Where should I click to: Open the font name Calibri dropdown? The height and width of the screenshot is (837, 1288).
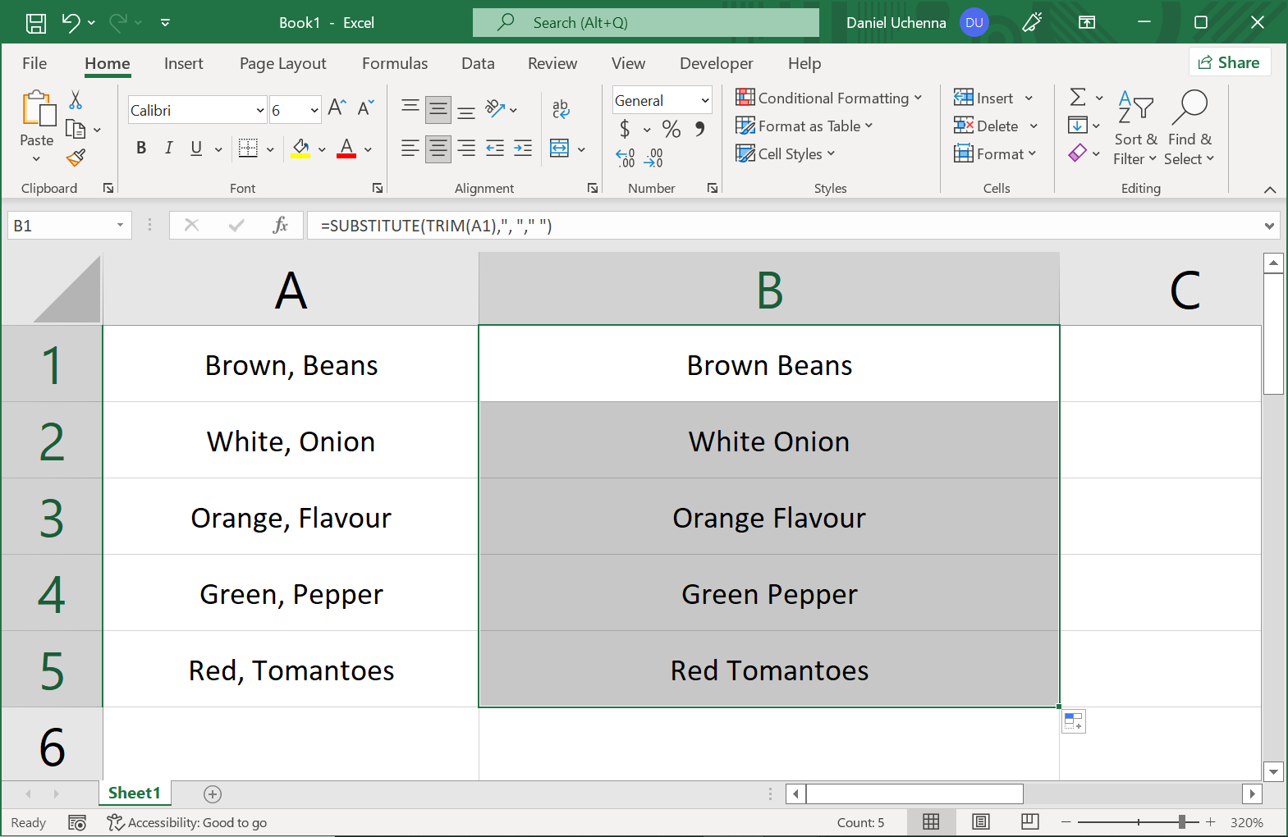click(x=260, y=110)
